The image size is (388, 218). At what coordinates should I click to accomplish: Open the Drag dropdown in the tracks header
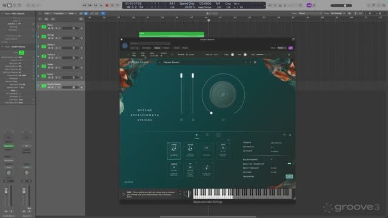(338, 13)
